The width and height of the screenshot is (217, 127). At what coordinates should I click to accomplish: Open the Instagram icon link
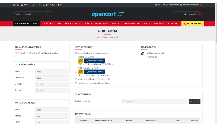(x=18, y=5)
